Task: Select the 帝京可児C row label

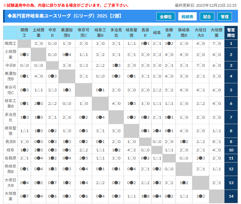Action: pyautogui.click(x=10, y=90)
